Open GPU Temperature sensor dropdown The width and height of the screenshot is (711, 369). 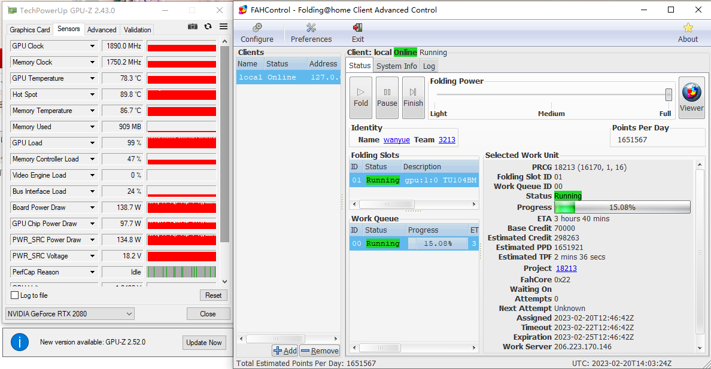tap(93, 78)
